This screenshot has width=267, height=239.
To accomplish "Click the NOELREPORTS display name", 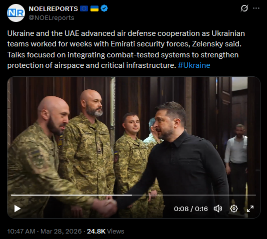I will coord(53,8).
